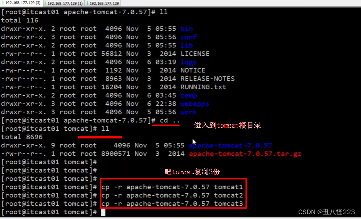Click the red apache-tomcat-7.0.57.tar.gz file name
The width and height of the screenshot is (361, 219).
click(x=245, y=154)
